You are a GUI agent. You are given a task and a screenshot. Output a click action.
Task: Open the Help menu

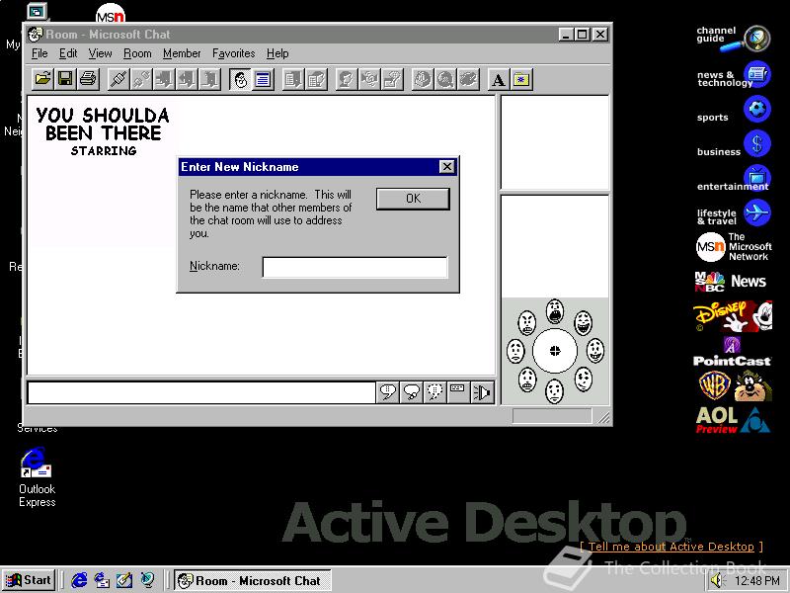coord(277,53)
